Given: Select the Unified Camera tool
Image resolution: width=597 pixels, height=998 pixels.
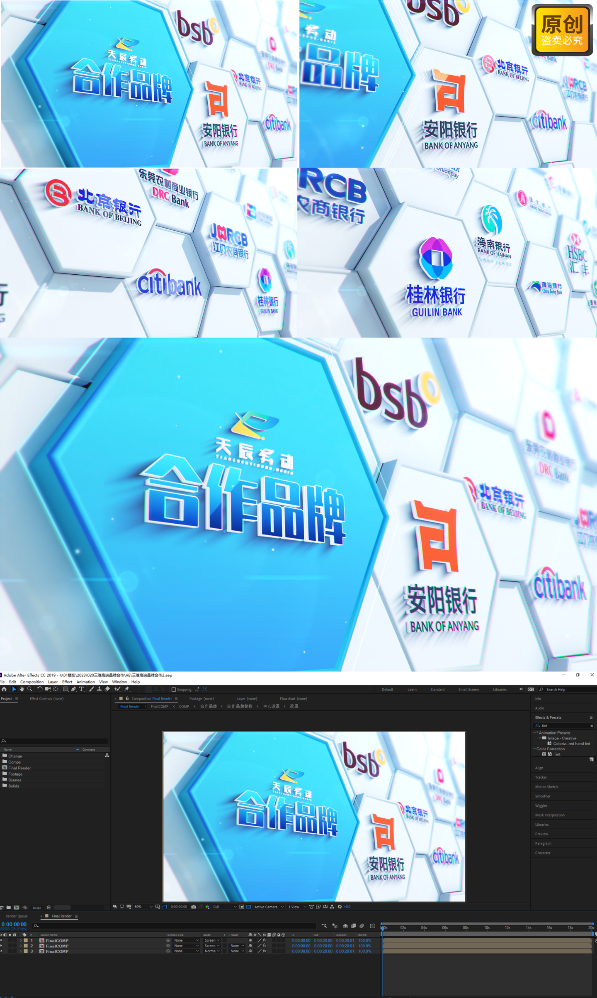Looking at the screenshot, I should 48,689.
